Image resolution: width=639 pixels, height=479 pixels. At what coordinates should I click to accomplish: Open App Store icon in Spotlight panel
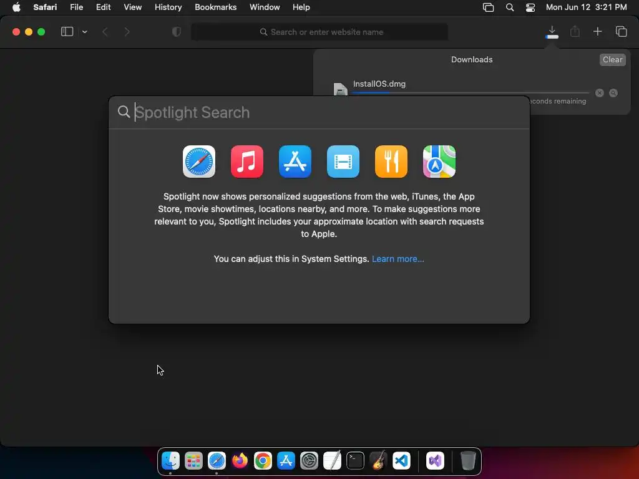coord(295,162)
